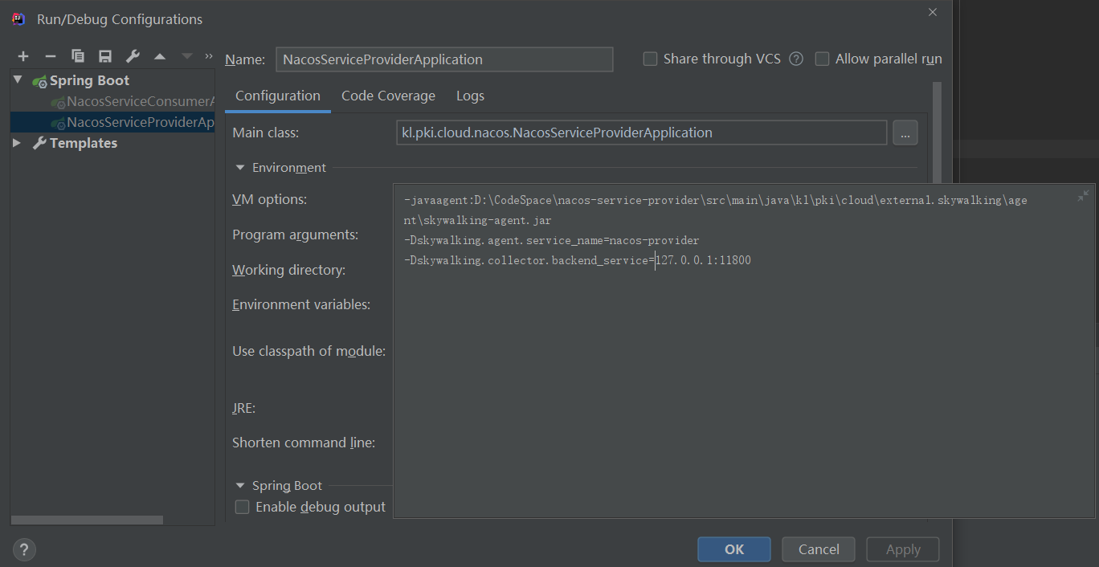Click IntelliJ logo in title bar

click(x=18, y=18)
